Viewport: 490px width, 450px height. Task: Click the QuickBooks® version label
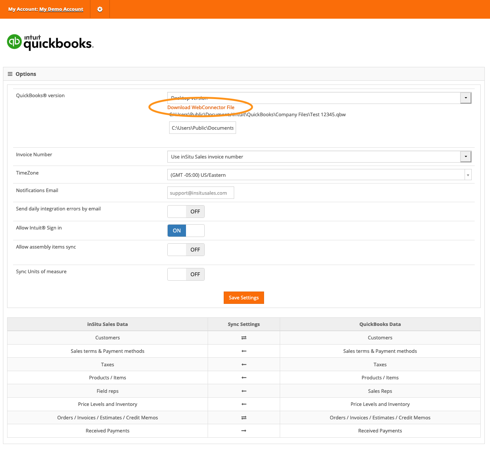[x=40, y=96]
